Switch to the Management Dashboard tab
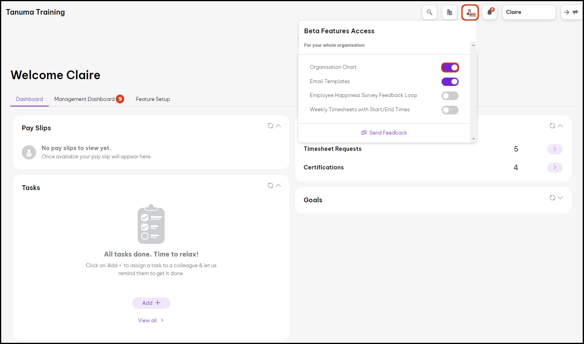This screenshot has height=344, width=584. point(85,99)
